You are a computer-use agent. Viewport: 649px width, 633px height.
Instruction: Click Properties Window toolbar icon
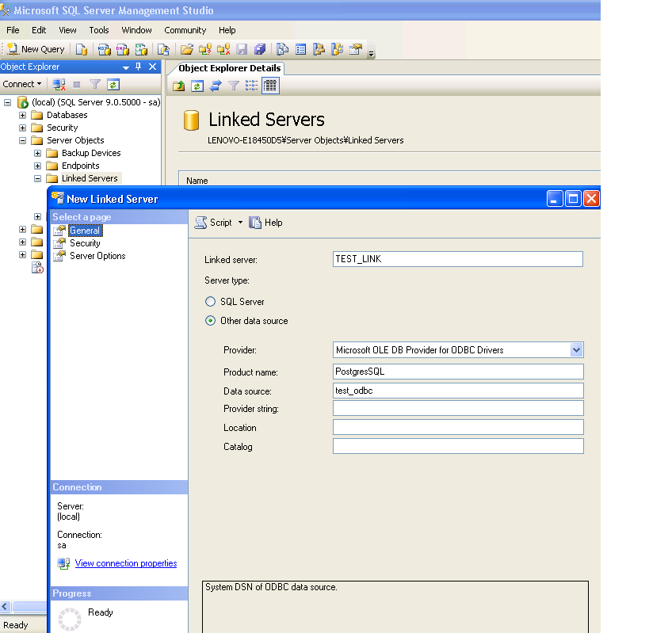point(356,50)
